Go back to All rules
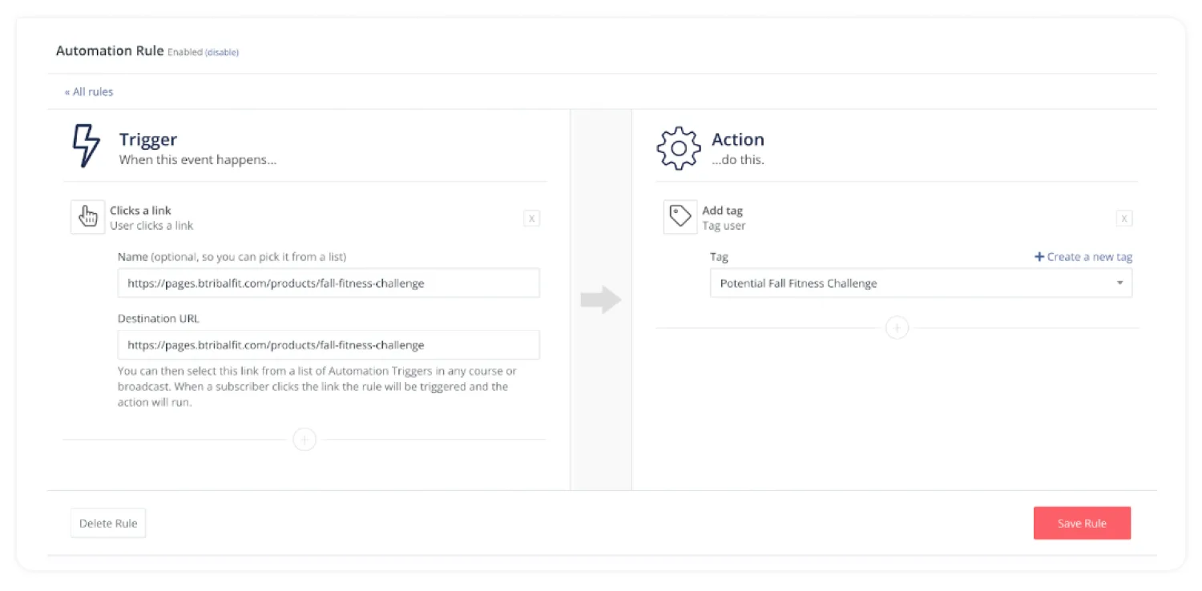This screenshot has height=591, width=1202. pyautogui.click(x=89, y=92)
